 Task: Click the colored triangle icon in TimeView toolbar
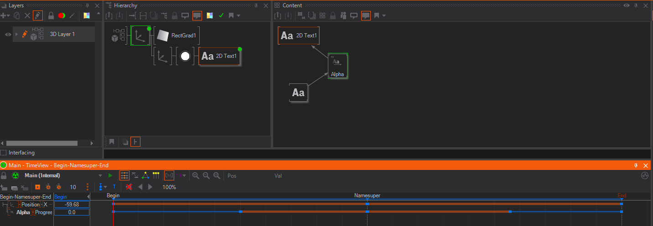145,175
